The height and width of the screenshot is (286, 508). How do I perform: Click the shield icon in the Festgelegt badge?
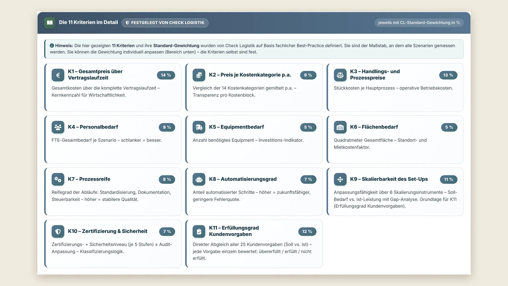128,23
